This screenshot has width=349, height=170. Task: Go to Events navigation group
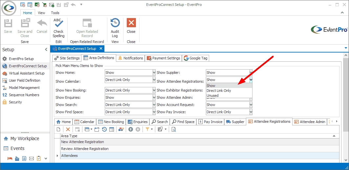[x=14, y=148]
